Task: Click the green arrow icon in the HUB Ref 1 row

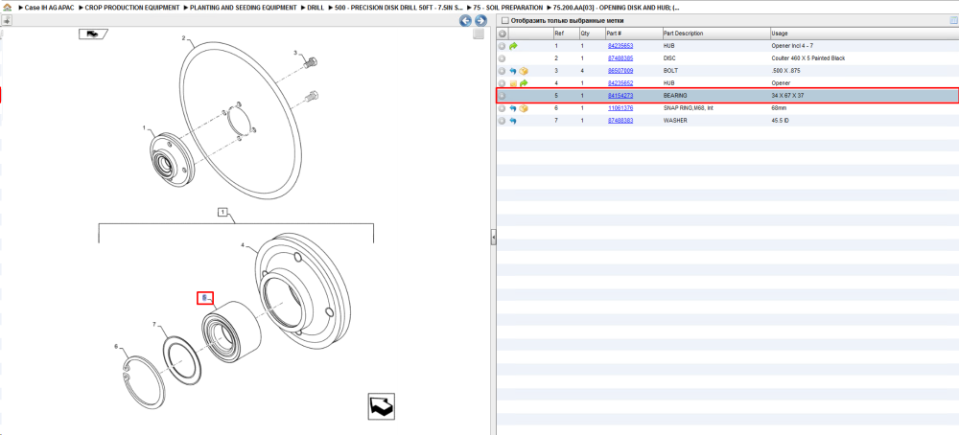Action: (x=513, y=46)
